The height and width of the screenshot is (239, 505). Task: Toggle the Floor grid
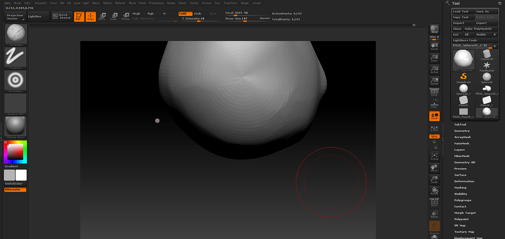pyautogui.click(x=434, y=104)
